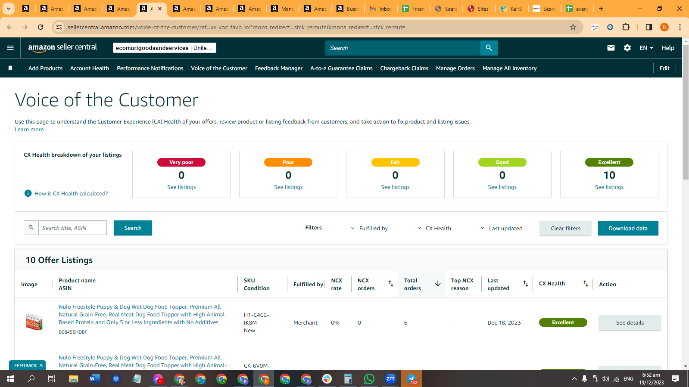Click the Clear filters button

point(565,229)
